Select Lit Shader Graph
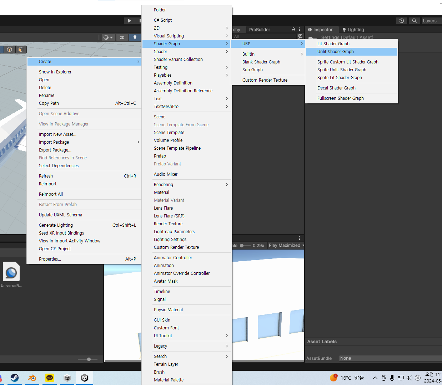The image size is (442, 385). 351,44
